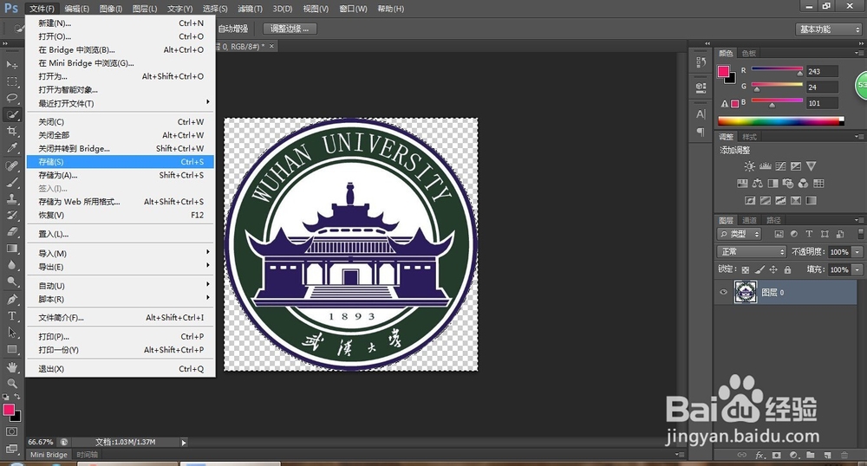Expand 最近打开文件 submenu

tap(121, 103)
